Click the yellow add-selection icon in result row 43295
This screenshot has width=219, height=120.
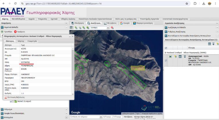click(x=175, y=57)
